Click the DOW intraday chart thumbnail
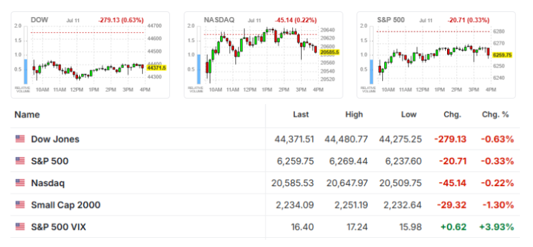Viewport: 533px width, 247px height. 90,55
